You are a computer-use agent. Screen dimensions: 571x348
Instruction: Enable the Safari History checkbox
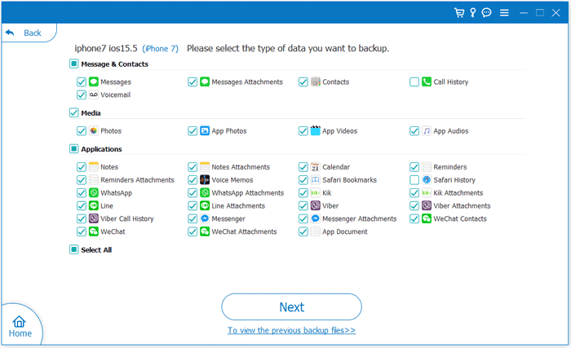click(x=414, y=180)
